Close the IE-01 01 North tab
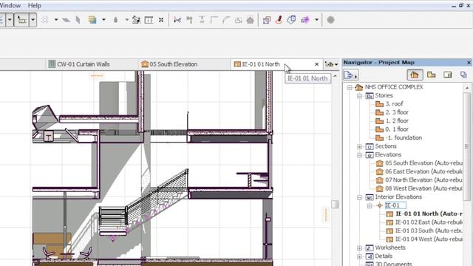 [316, 64]
